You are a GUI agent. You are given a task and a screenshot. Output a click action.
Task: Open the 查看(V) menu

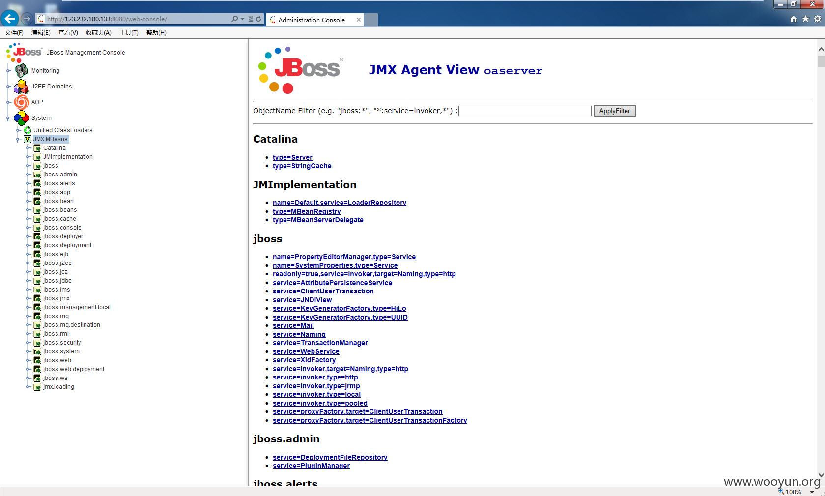[x=68, y=33]
